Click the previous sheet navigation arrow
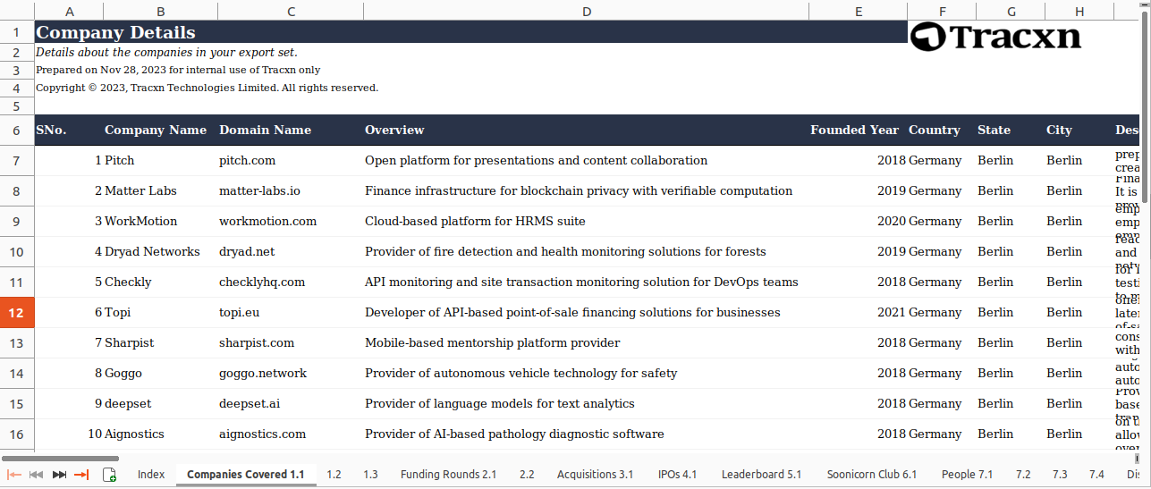 coord(37,475)
